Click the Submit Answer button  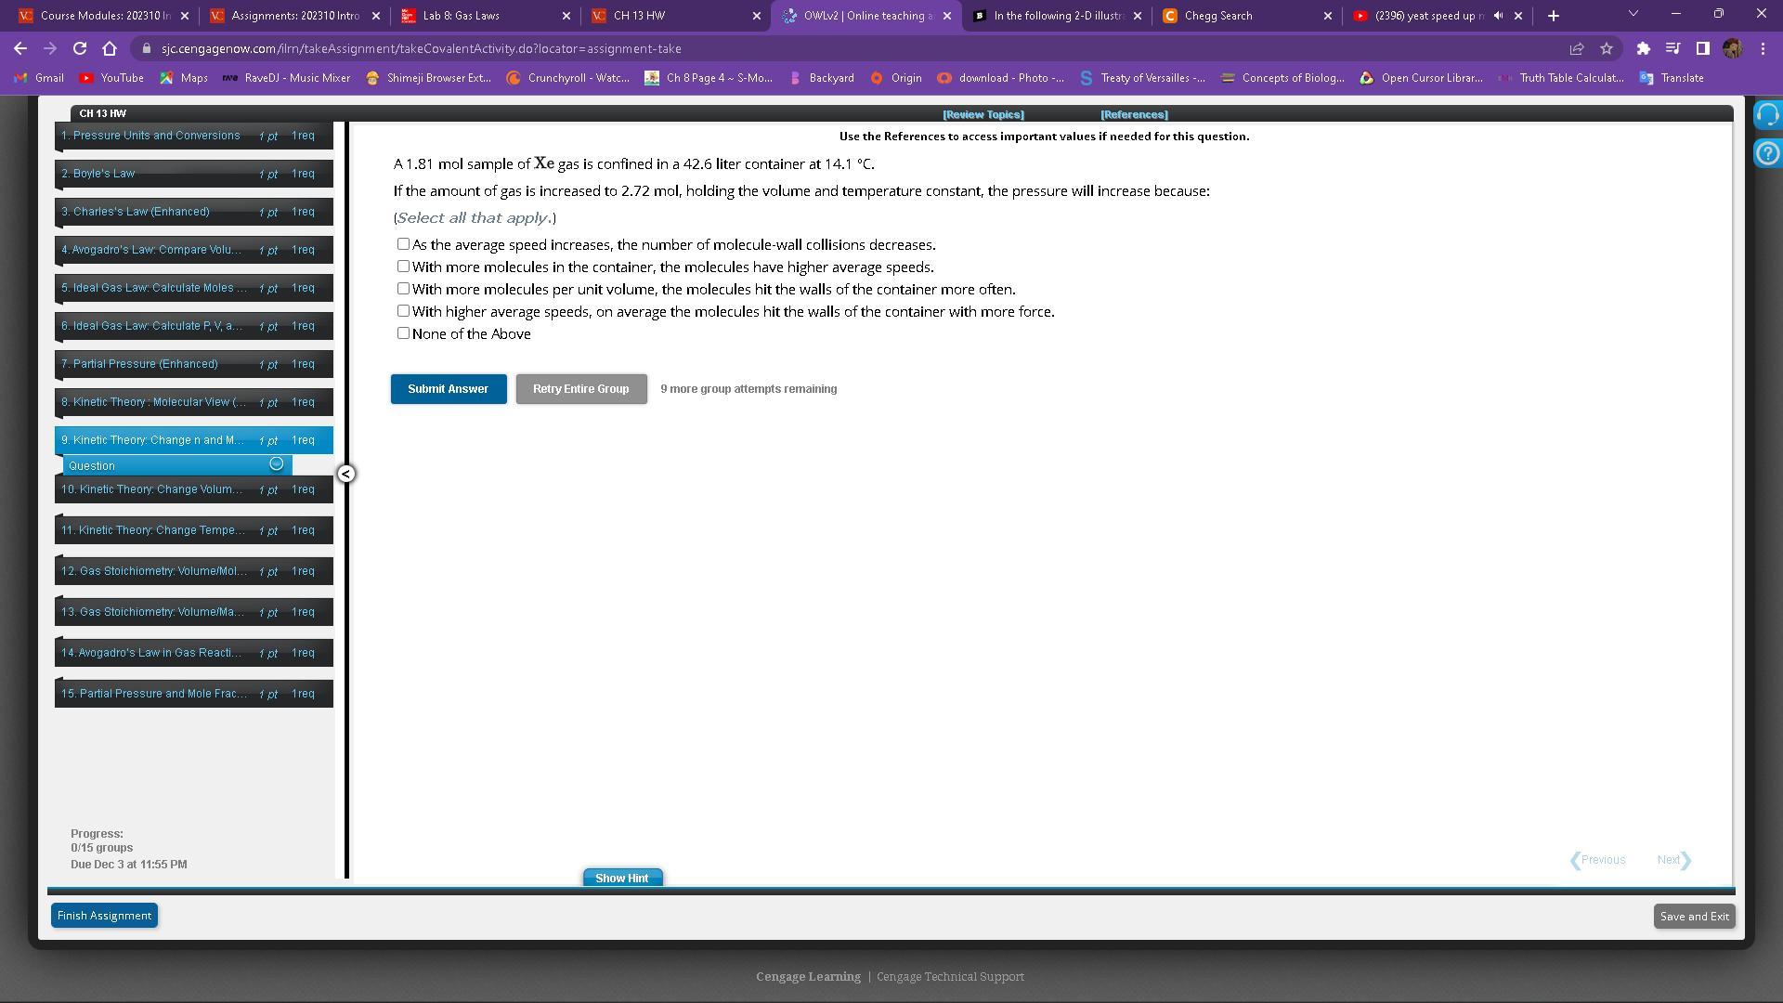pos(448,389)
